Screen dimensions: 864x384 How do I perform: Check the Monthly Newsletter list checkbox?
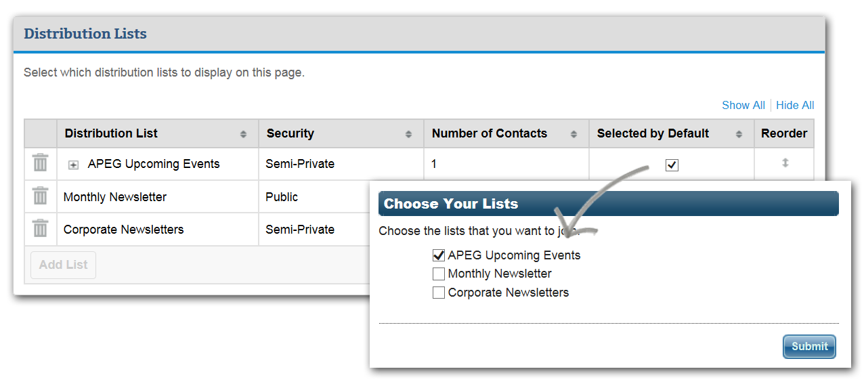pyautogui.click(x=439, y=274)
